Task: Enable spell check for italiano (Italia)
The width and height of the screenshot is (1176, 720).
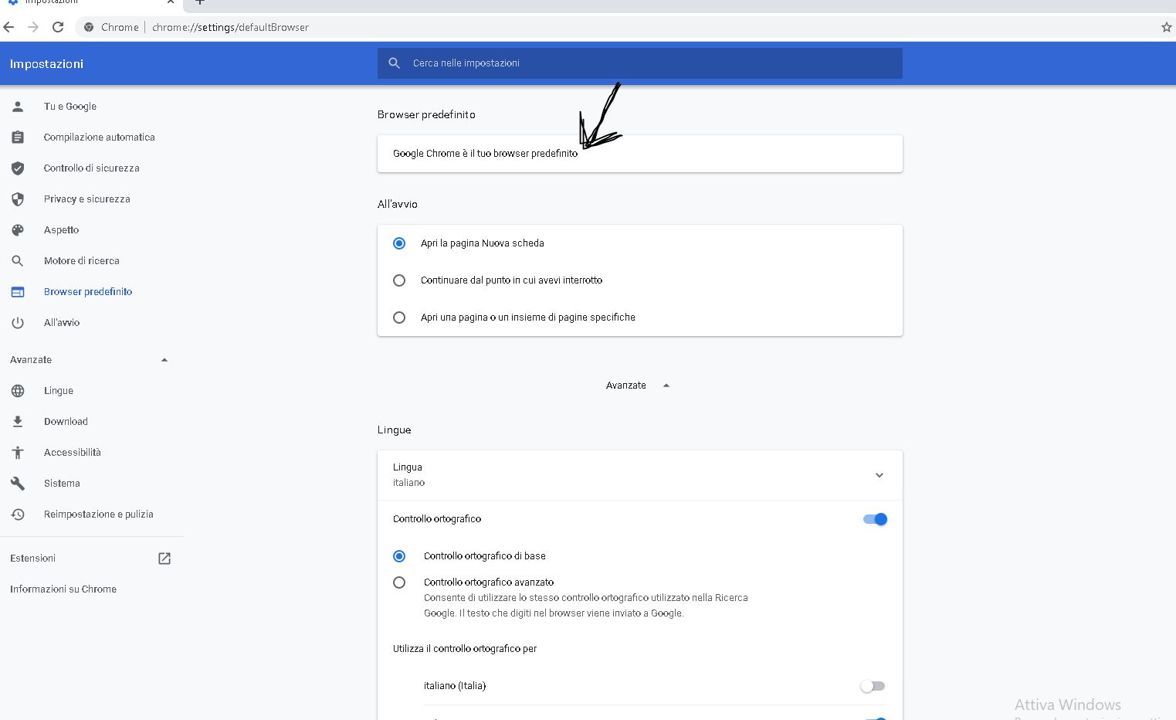Action: coord(873,686)
